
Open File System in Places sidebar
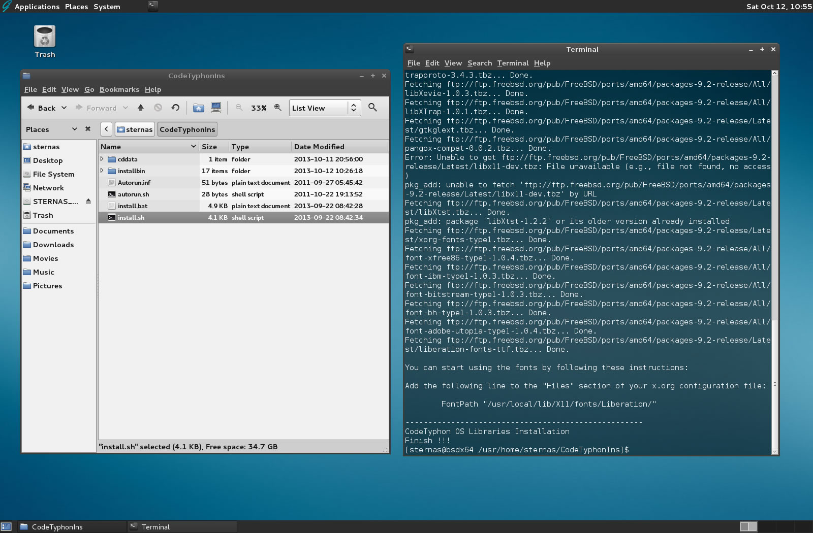[x=59, y=174]
